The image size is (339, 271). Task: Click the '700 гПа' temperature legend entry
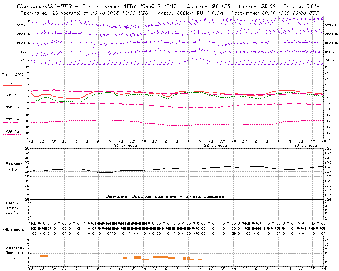point(12,119)
